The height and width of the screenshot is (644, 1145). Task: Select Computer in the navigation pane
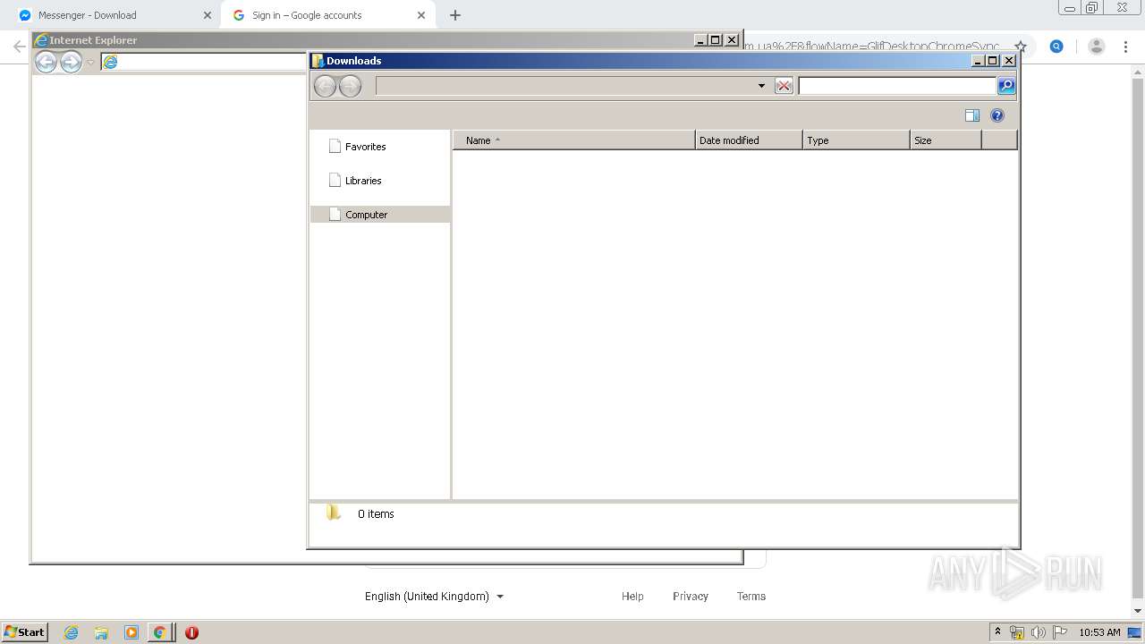click(x=380, y=215)
